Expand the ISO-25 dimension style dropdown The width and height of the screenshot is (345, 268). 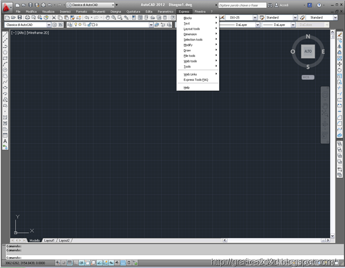point(255,17)
